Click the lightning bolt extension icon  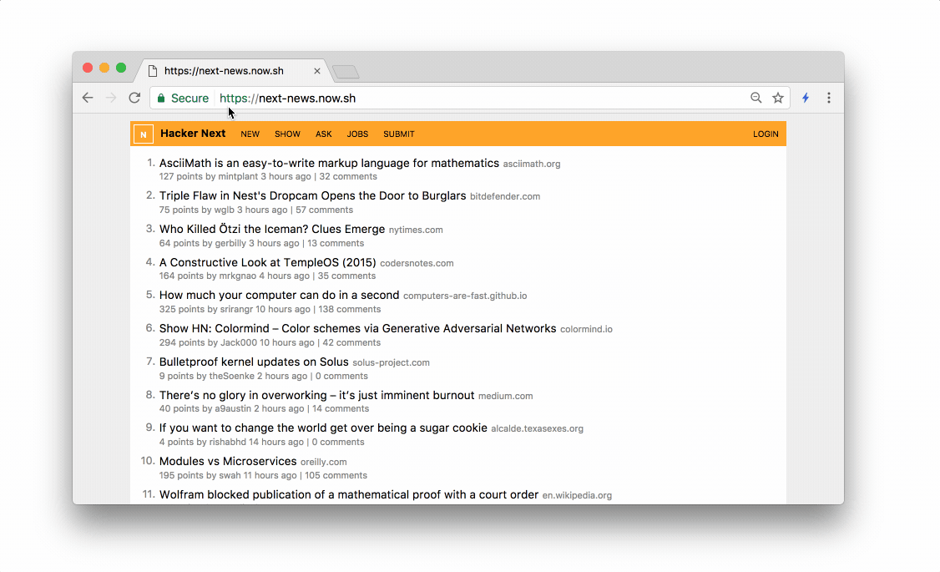pos(806,98)
